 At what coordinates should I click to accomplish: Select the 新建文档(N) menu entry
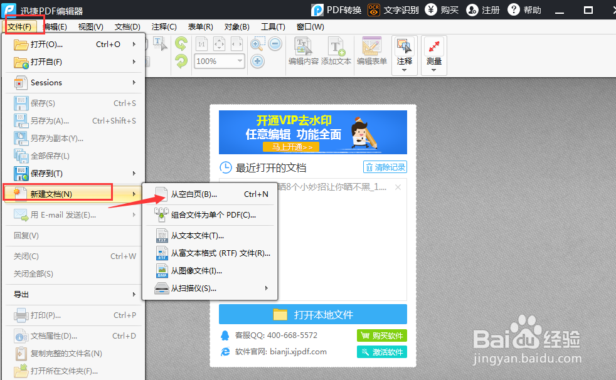73,194
